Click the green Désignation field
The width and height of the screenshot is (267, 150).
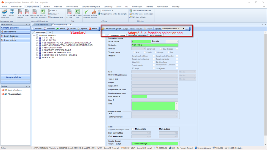155,45
